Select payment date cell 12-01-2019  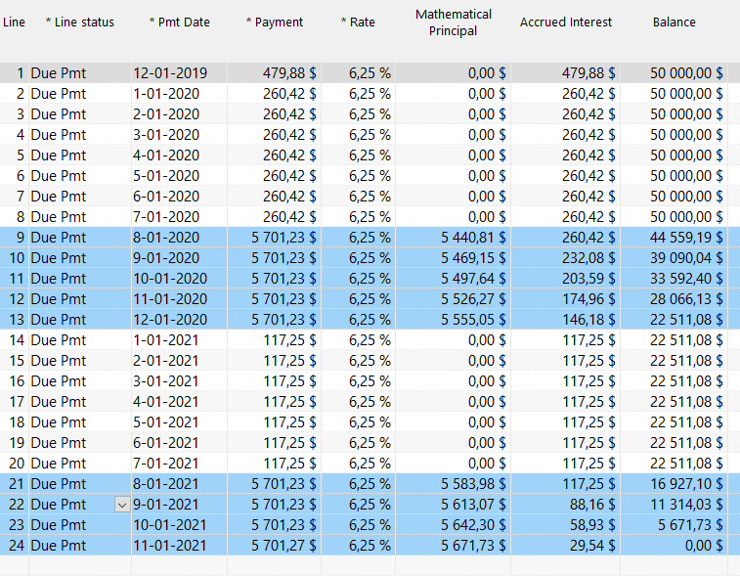179,73
